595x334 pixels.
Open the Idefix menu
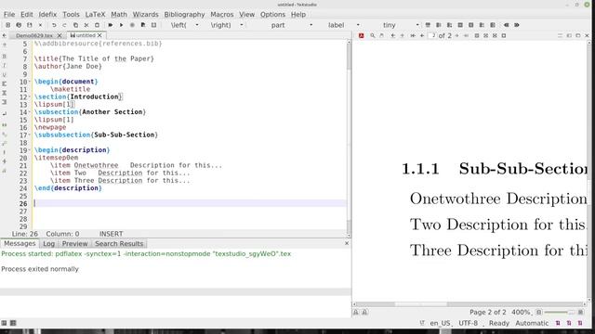coord(47,15)
